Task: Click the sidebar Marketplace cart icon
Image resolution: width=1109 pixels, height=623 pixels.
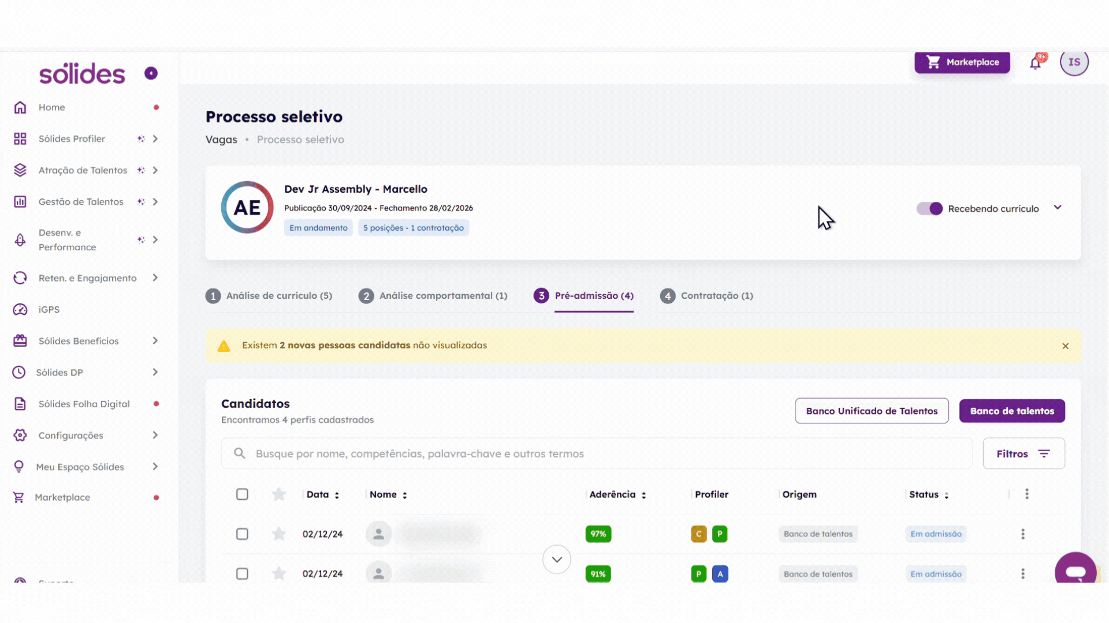Action: click(18, 497)
